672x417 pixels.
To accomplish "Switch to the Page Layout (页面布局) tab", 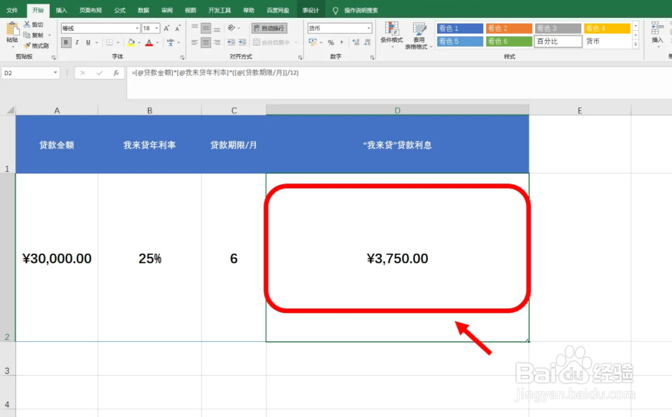I will (x=91, y=10).
